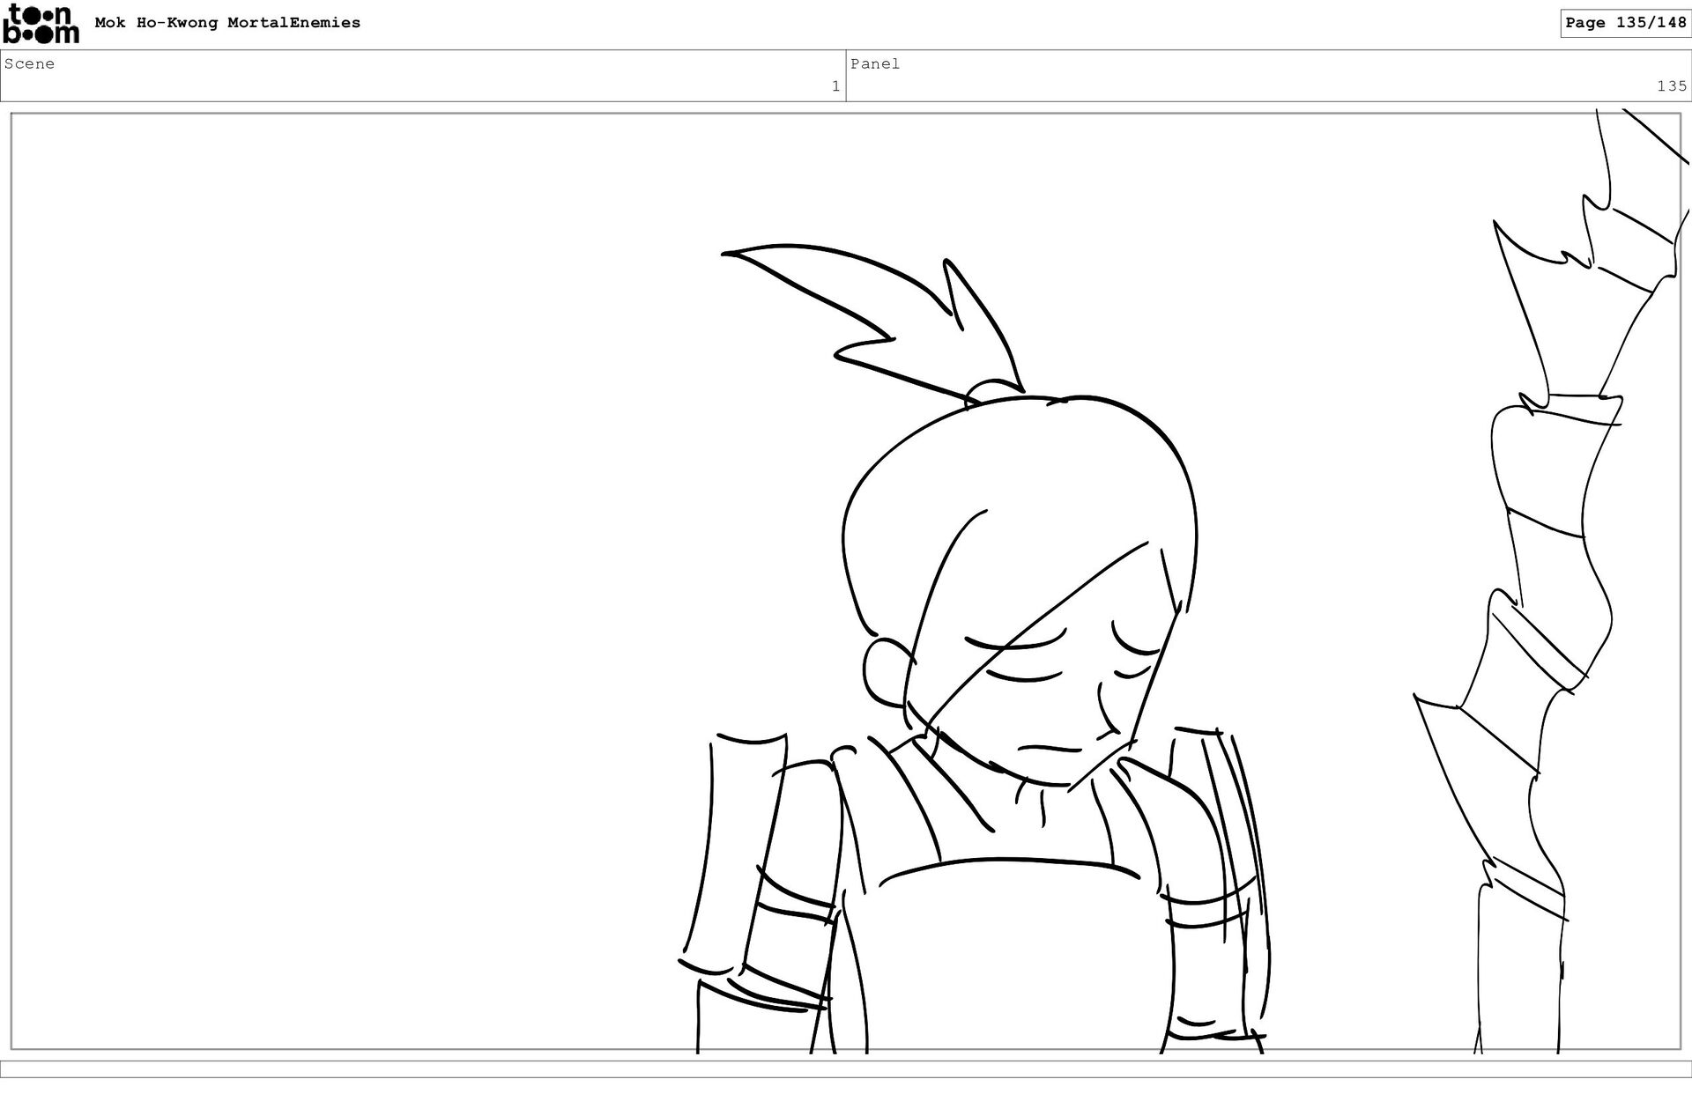Click the empty notes strip below the panel
The width and height of the screenshot is (1692, 1094).
tap(846, 1068)
